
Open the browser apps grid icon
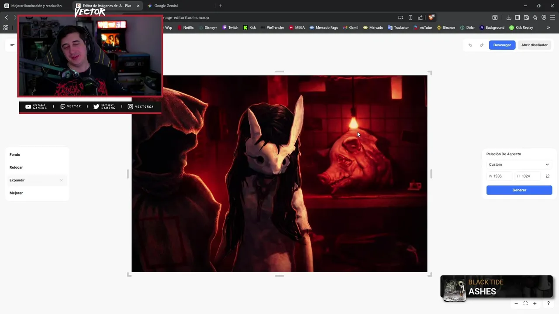(6, 27)
